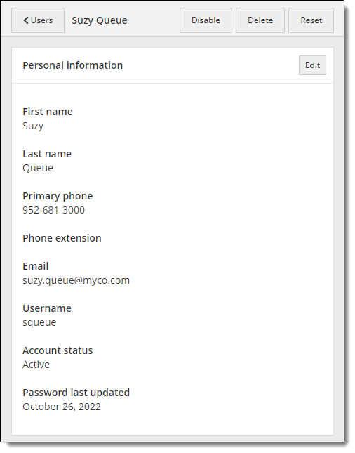Delete the Suzy Queue user
This screenshot has height=453, width=355.
tap(260, 20)
